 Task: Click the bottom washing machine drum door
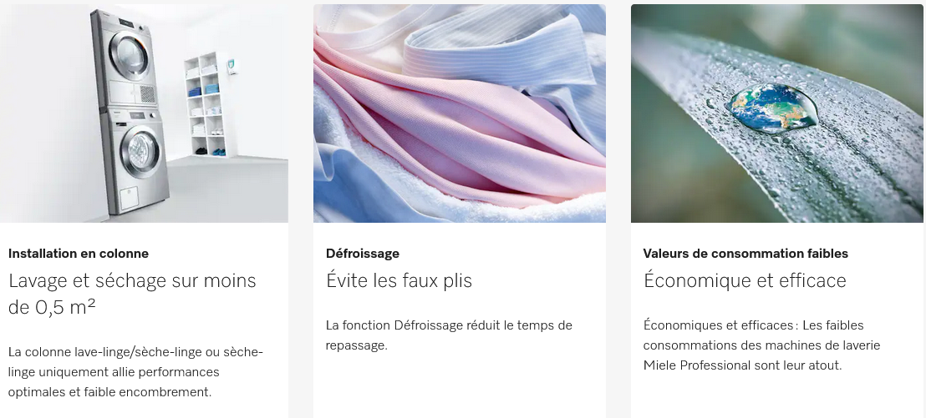click(140, 151)
